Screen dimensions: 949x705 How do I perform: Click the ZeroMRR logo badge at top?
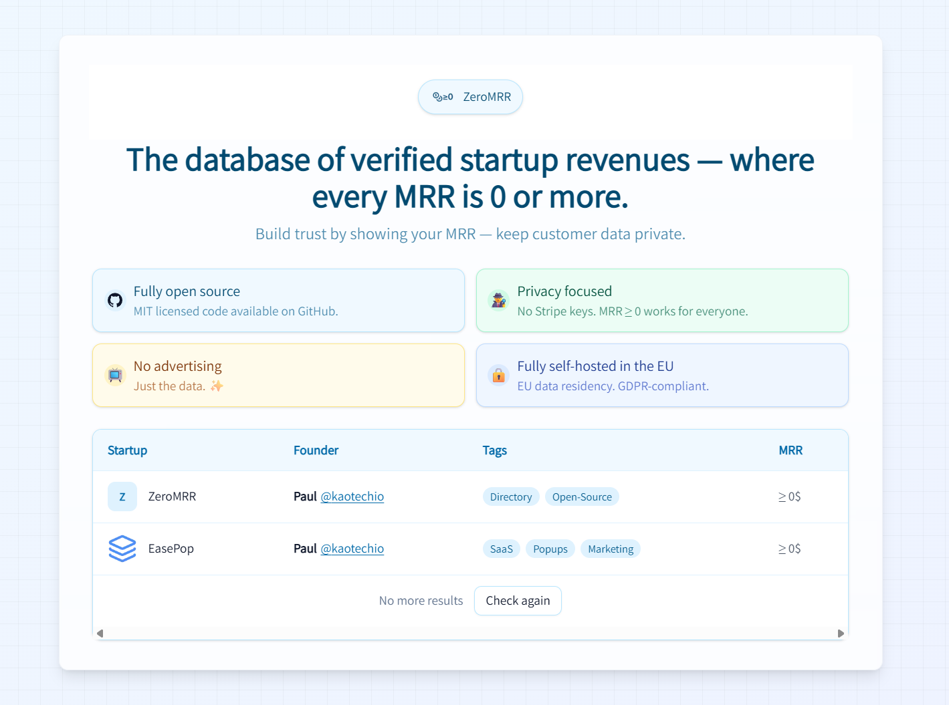point(470,97)
